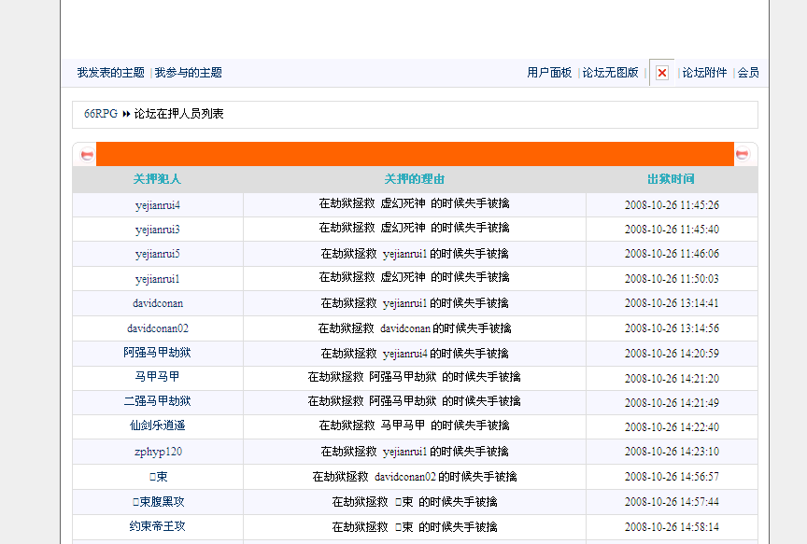Click the 关押的理由 column header
Viewport: 807px width, 544px height.
[415, 179]
